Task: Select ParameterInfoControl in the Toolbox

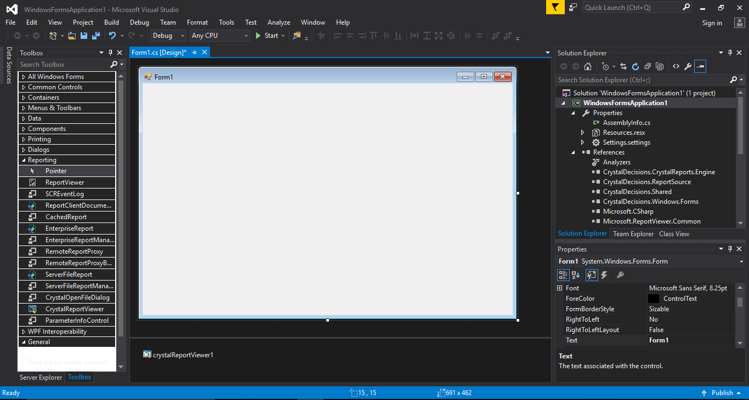Action: 67,321
